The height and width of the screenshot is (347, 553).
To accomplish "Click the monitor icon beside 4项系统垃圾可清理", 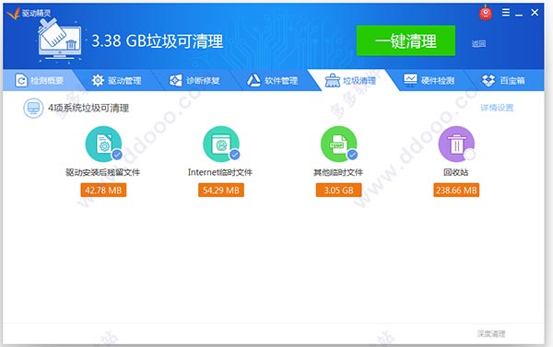I will 33,108.
